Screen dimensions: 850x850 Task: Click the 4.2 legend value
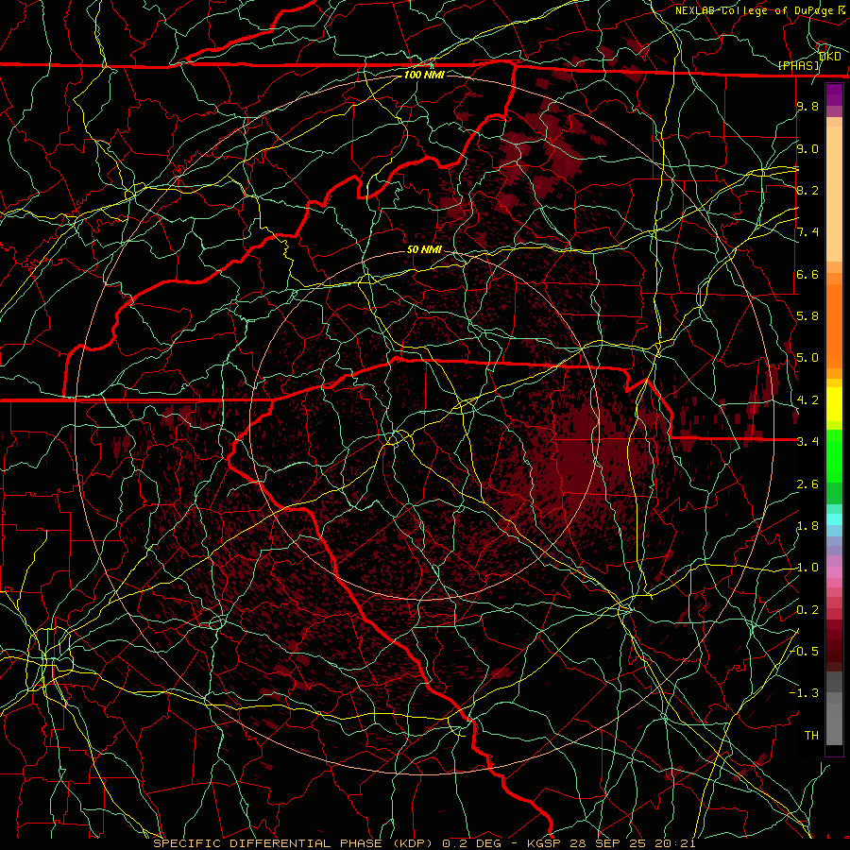(x=807, y=400)
